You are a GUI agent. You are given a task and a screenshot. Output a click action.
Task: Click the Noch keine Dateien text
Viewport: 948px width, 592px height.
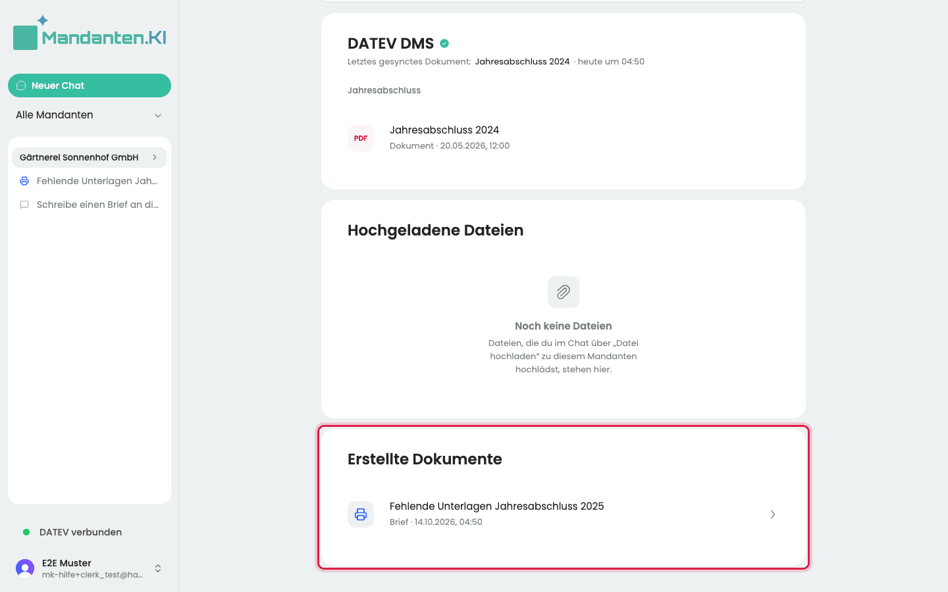(x=564, y=326)
